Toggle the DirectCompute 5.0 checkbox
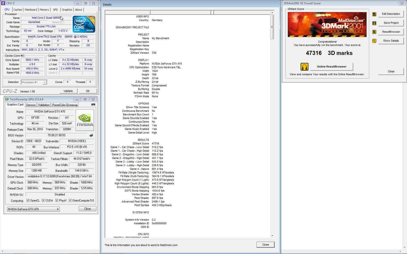The height and width of the screenshot is (254, 407). pos(70,201)
